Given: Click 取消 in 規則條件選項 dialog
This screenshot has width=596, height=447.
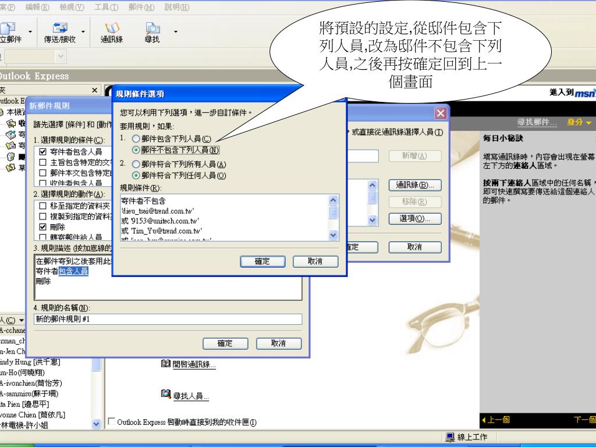Looking at the screenshot, I should (x=315, y=261).
